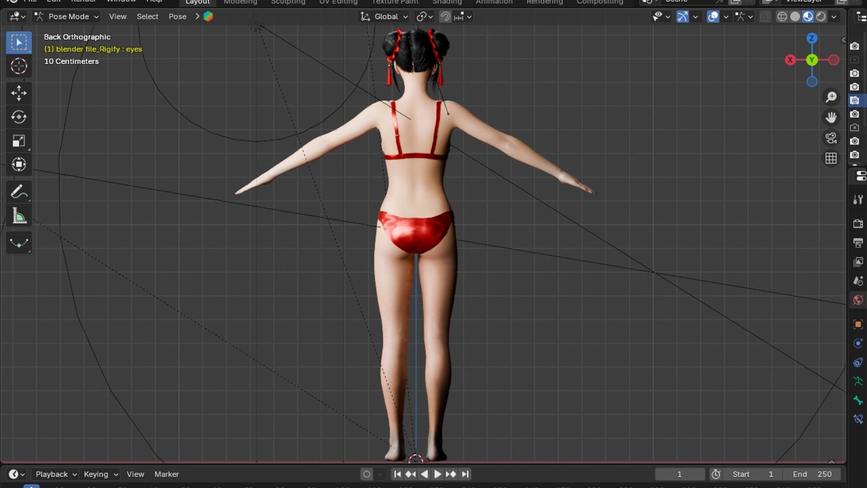867x488 pixels.
Task: Open the viewport shading options dropdown
Action: [x=834, y=17]
